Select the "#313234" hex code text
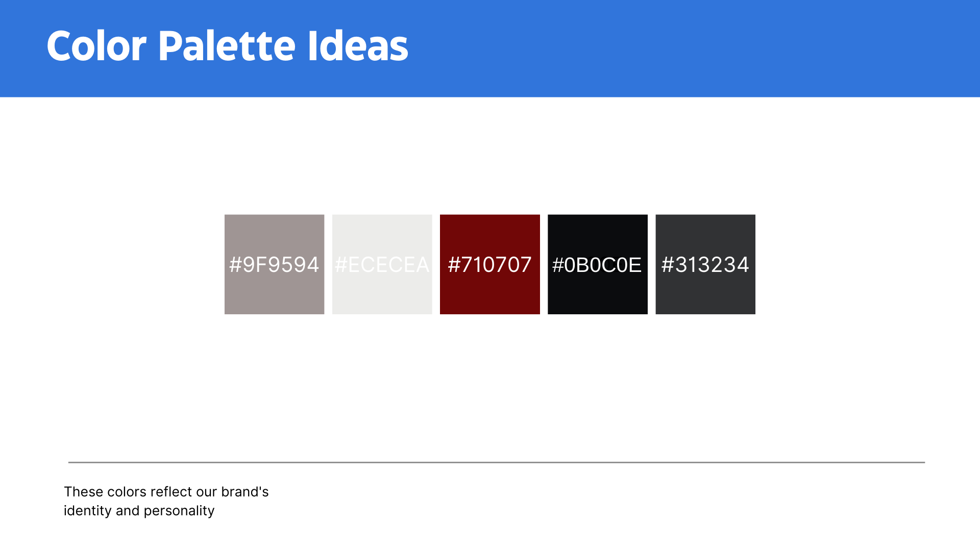The width and height of the screenshot is (980, 551). pyautogui.click(x=705, y=265)
